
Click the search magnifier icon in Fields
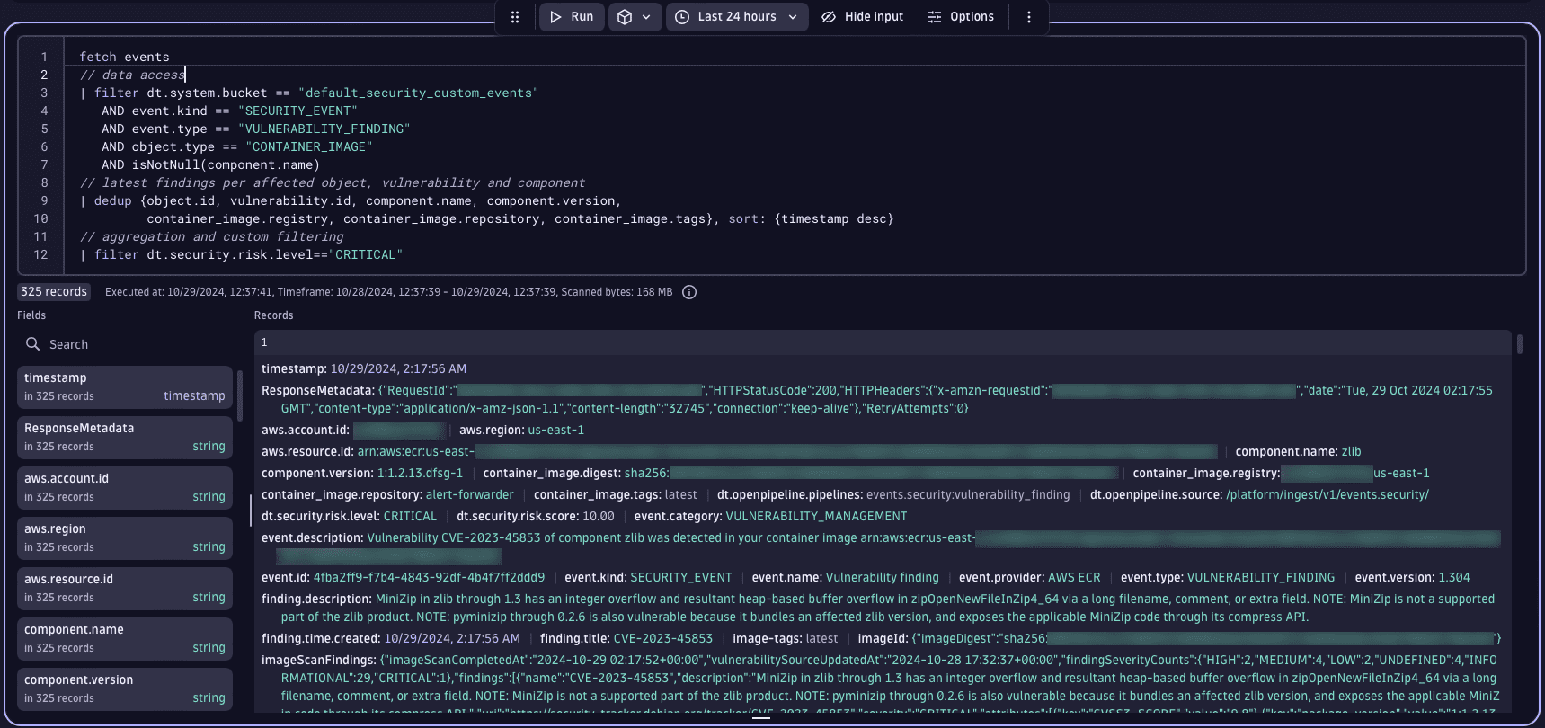pyautogui.click(x=33, y=344)
